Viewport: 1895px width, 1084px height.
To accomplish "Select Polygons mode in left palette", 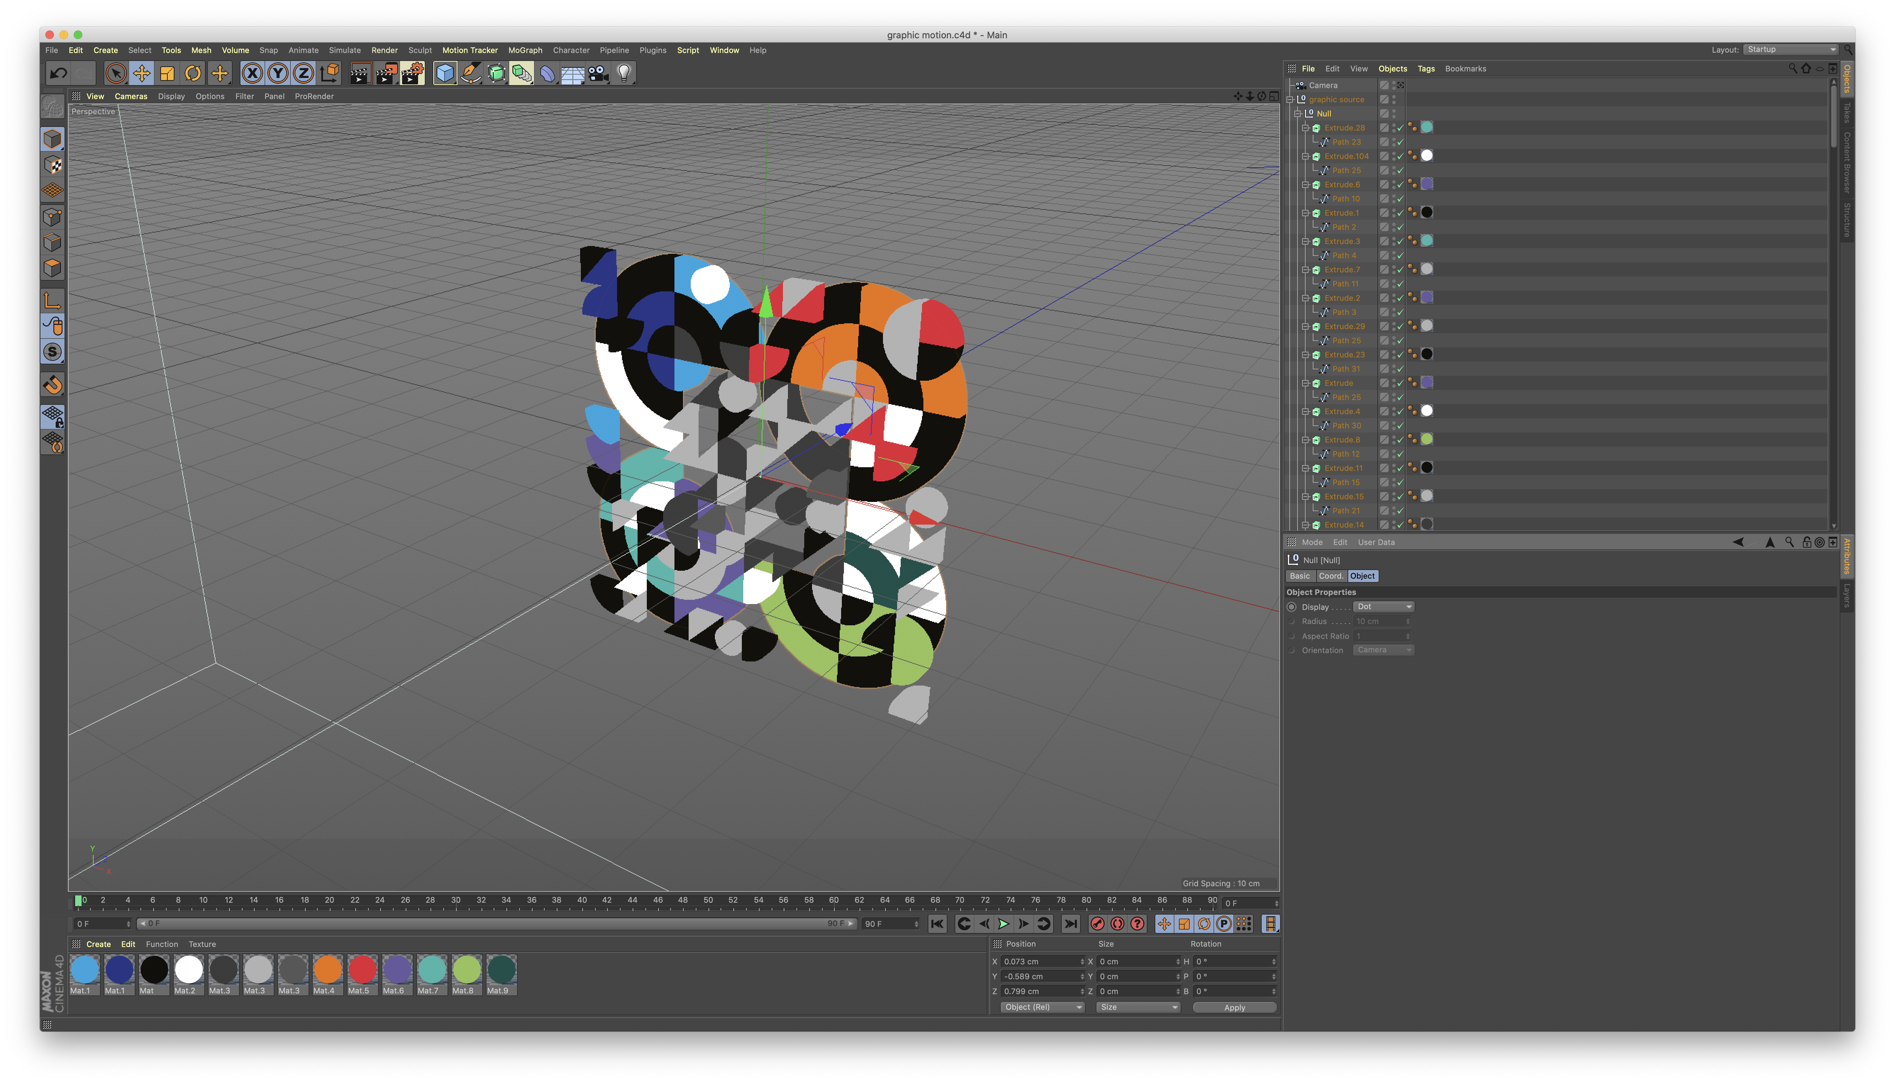I will coord(52,268).
